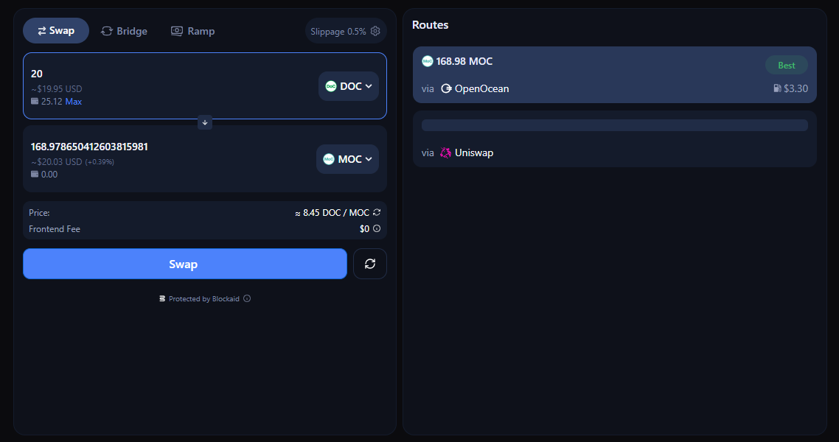Image resolution: width=839 pixels, height=442 pixels.
Task: Click the OpenOcean logo in the routes
Action: [446, 88]
